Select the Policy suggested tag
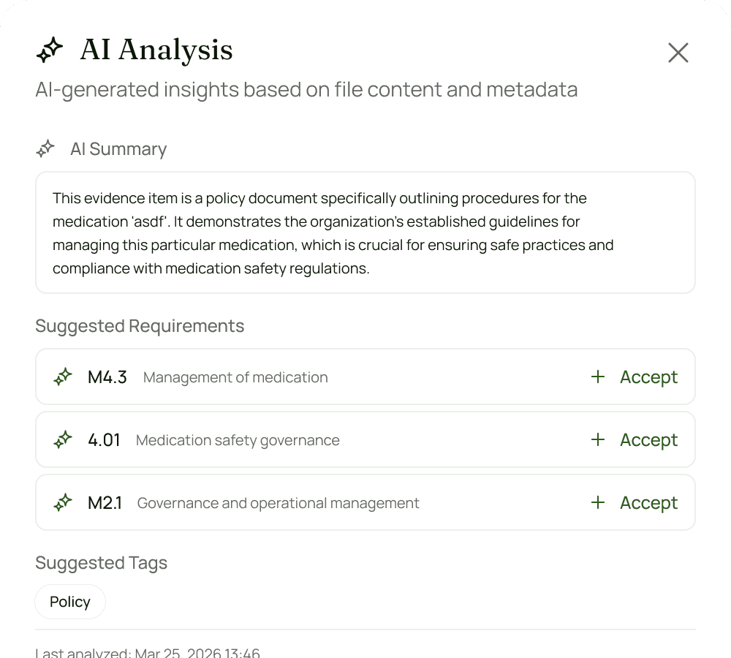Screen dimensions: 731x658 tap(70, 602)
